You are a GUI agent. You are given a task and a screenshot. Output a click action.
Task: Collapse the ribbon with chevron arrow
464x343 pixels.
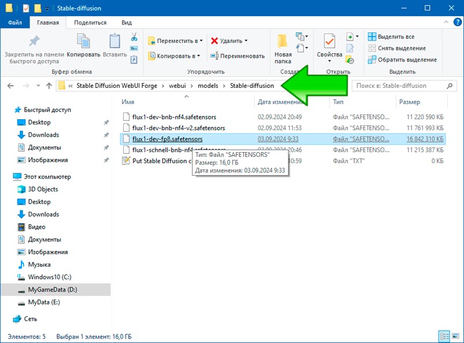coord(444,23)
